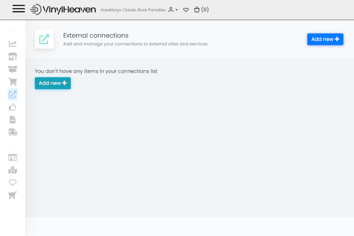354x236 pixels.
Task: Open the heart favorites sidebar icon
Action: pos(12,183)
